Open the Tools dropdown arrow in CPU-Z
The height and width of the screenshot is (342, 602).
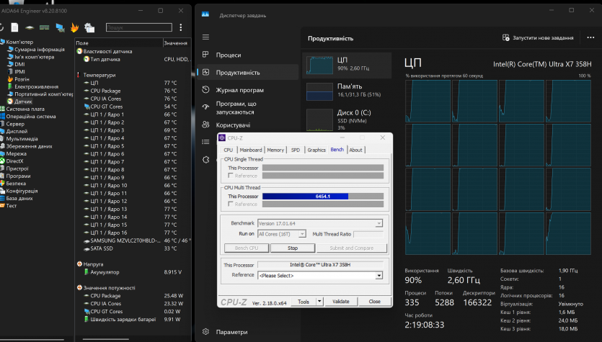pos(318,302)
